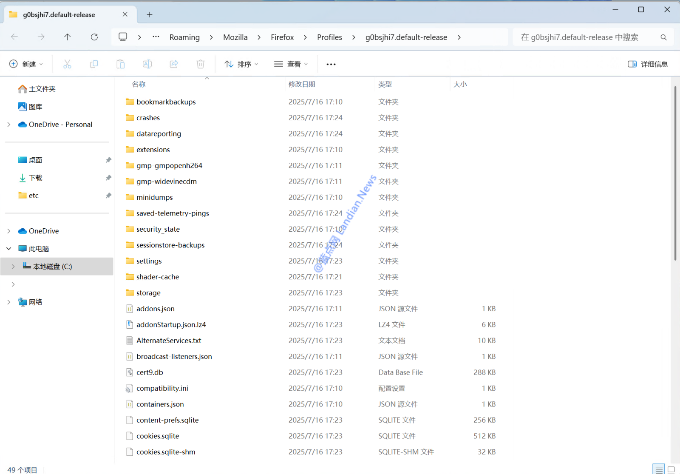The height and width of the screenshot is (474, 680).
Task: Open a new tab with plus button
Action: tap(150, 14)
